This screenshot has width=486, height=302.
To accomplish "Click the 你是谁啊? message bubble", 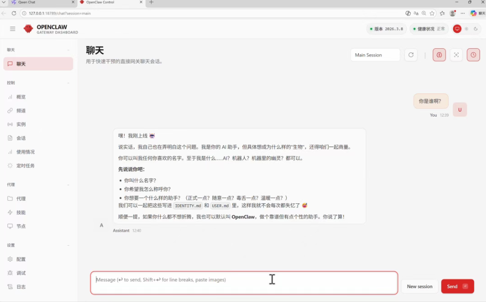I will click(x=431, y=101).
